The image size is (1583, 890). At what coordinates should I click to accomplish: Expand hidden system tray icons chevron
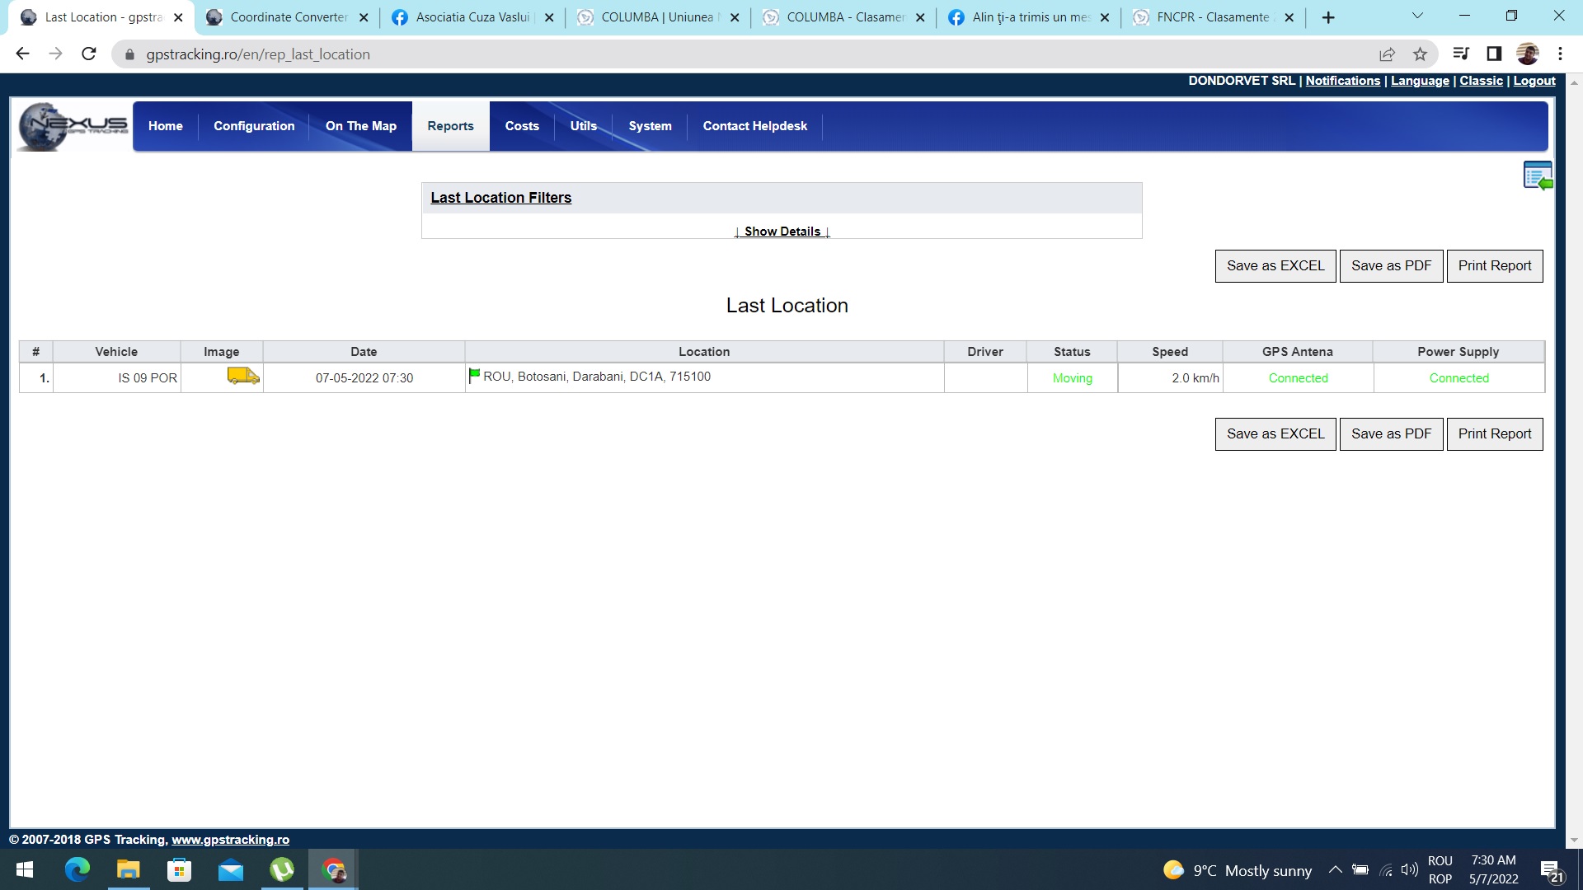[x=1335, y=870]
